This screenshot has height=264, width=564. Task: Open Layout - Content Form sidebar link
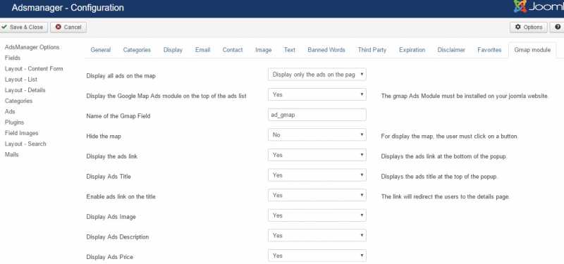point(34,68)
